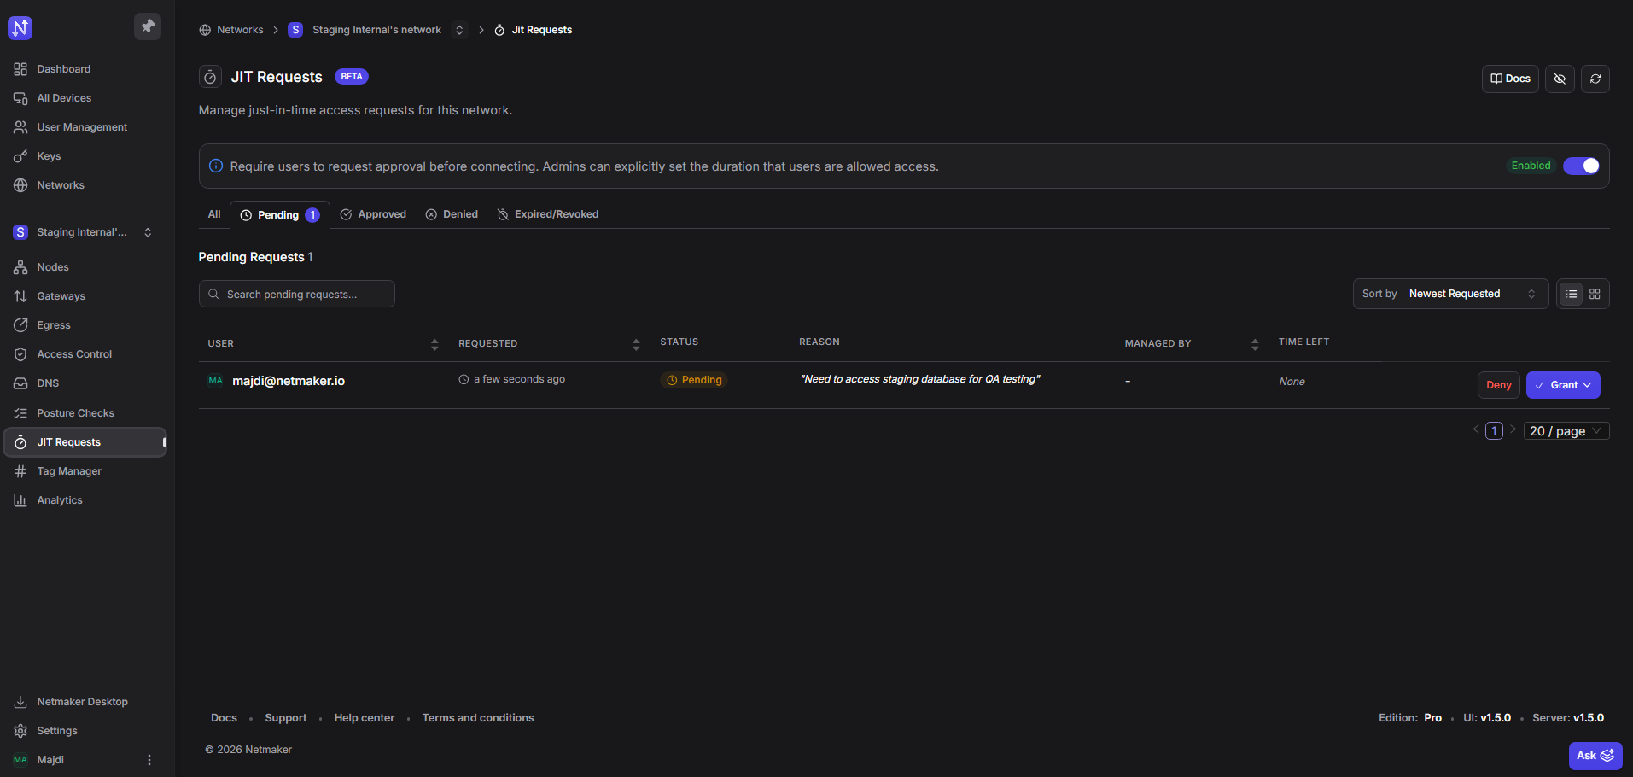Switch to the Expired/Revoked tab

(547, 214)
